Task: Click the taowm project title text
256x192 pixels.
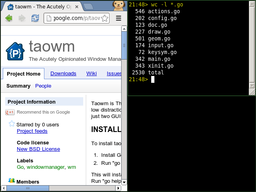Action: pos(52,46)
